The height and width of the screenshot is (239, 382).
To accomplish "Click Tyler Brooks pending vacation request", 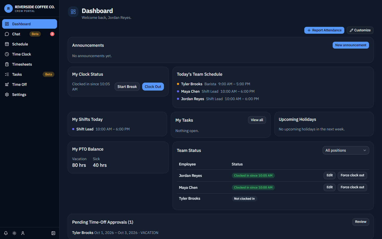I will (115, 233).
